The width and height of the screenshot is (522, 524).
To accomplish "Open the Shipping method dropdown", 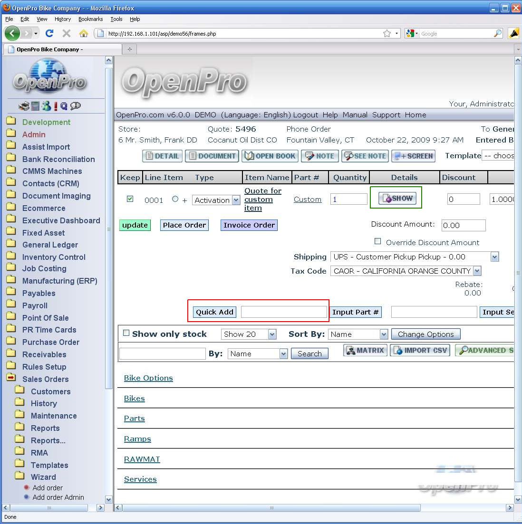I will (494, 257).
